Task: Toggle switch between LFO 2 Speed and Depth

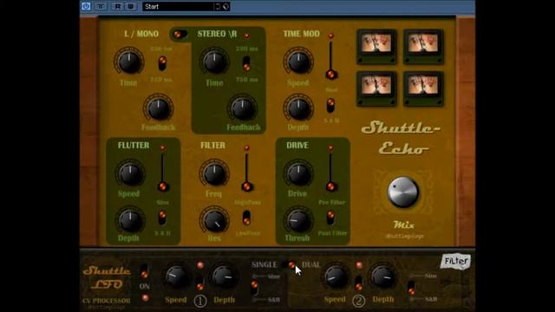Action: point(358,283)
